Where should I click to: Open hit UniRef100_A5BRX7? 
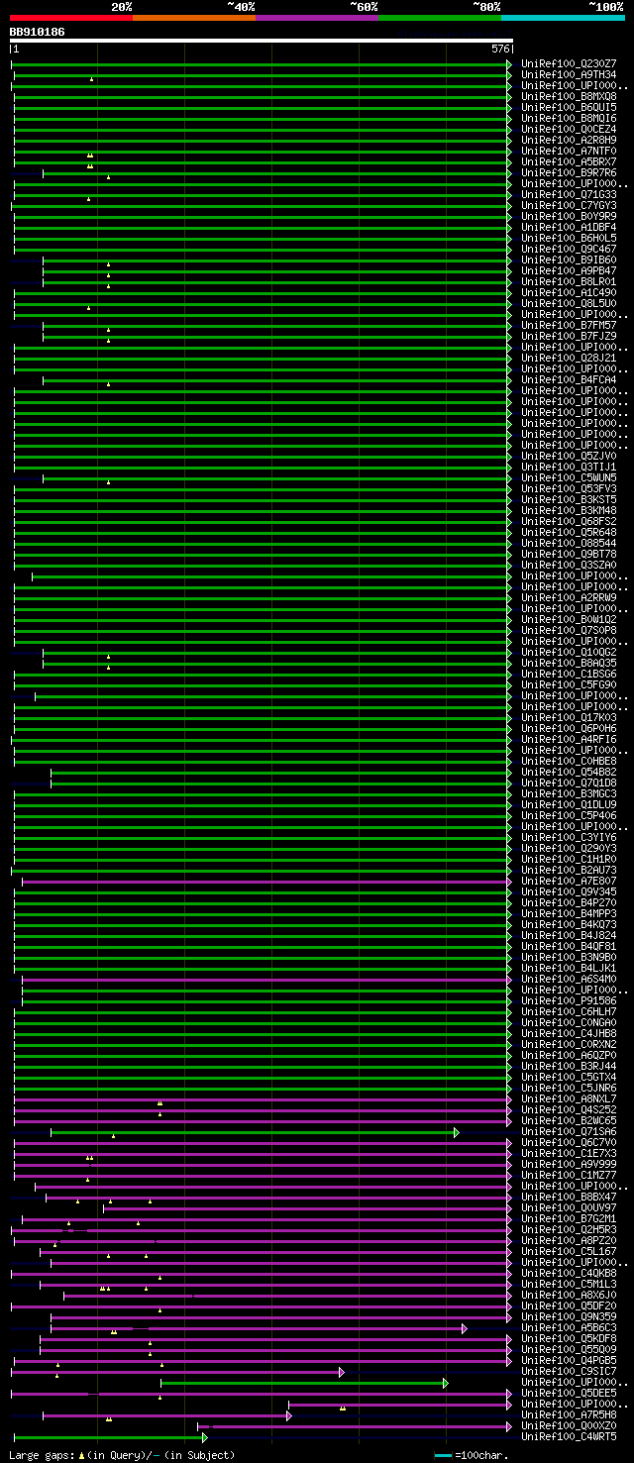click(569, 161)
